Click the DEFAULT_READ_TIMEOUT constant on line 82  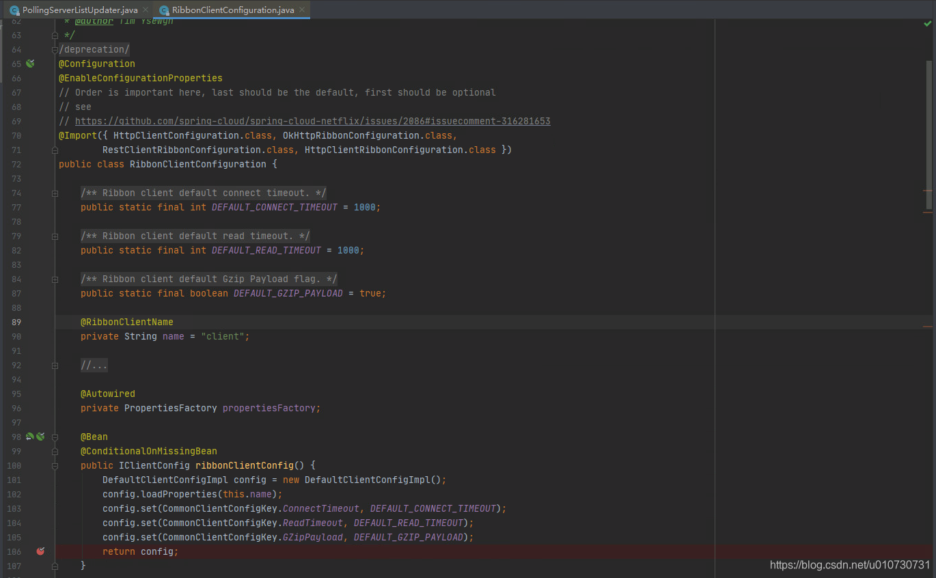(266, 250)
